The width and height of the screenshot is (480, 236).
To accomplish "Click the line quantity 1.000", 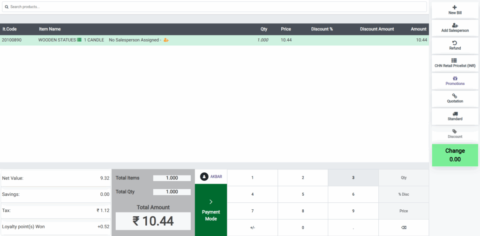I will pyautogui.click(x=262, y=40).
